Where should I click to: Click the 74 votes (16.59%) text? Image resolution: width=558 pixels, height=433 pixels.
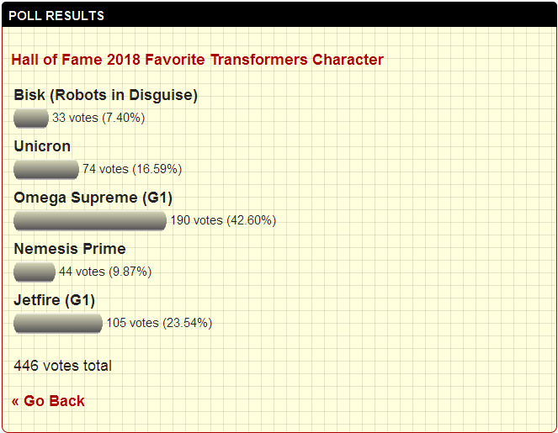tap(132, 169)
